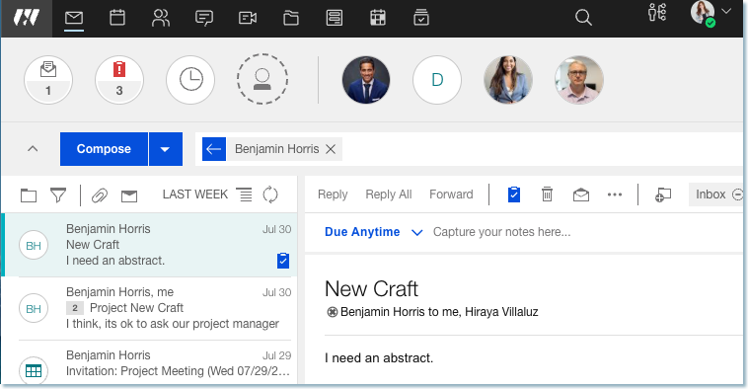Open the Inbox folder selector
Screen dimensions: 748x389
715,194
